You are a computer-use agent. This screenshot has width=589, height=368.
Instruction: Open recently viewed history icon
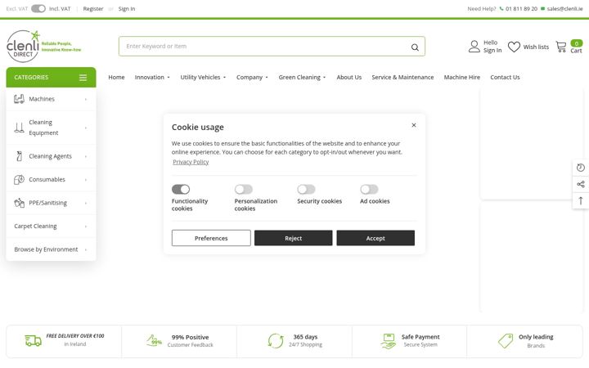(580, 168)
